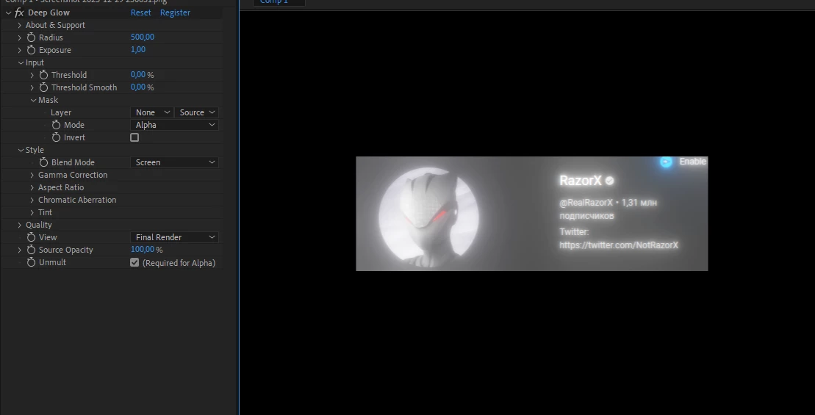Edit the Threshold percentage value
This screenshot has height=415, width=815.
pyautogui.click(x=137, y=74)
